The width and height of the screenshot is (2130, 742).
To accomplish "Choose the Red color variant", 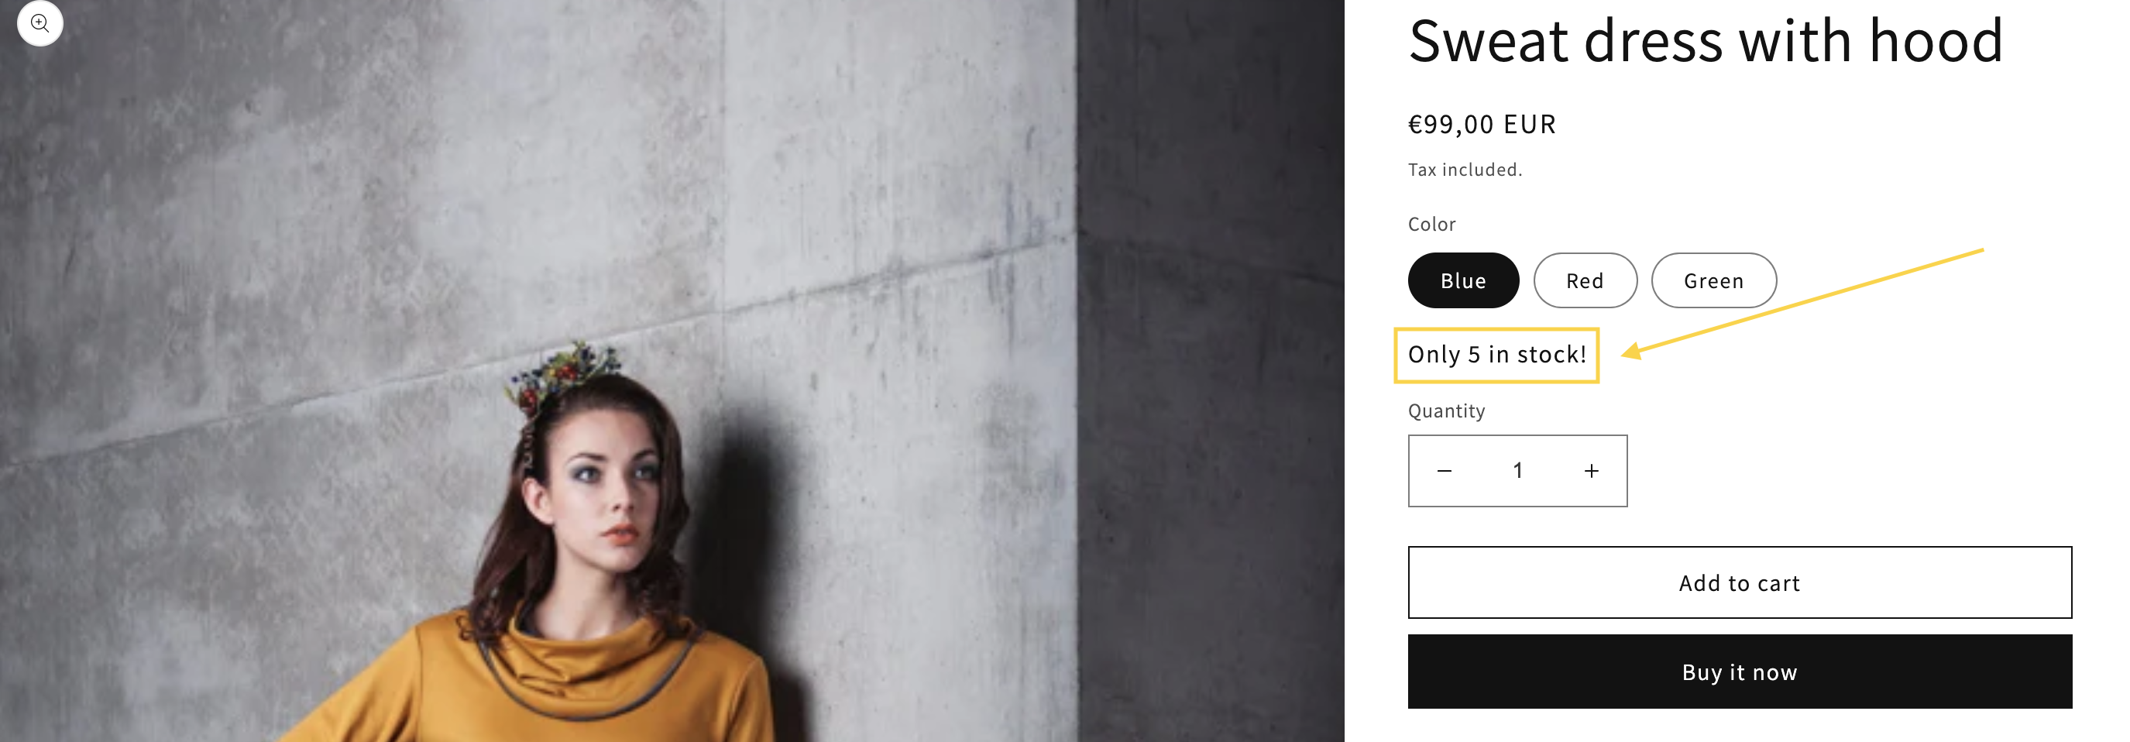I will 1584,280.
